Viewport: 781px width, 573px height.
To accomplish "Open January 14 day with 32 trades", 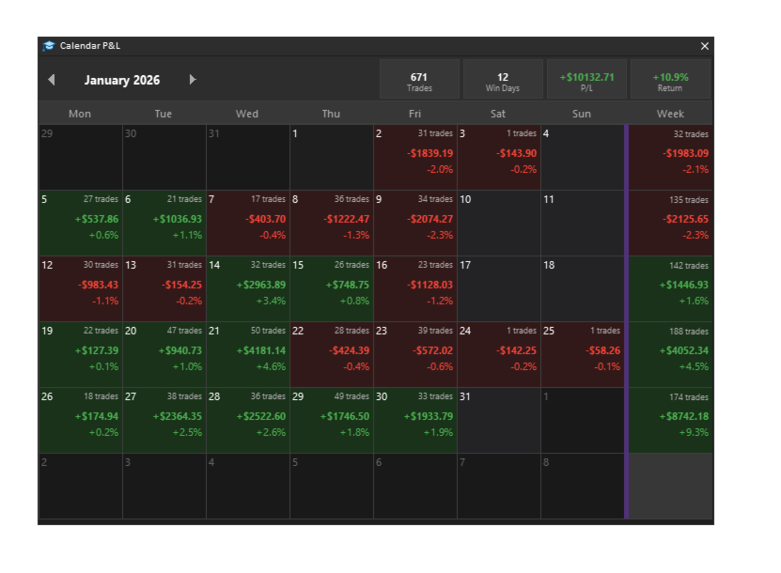I will tap(248, 288).
